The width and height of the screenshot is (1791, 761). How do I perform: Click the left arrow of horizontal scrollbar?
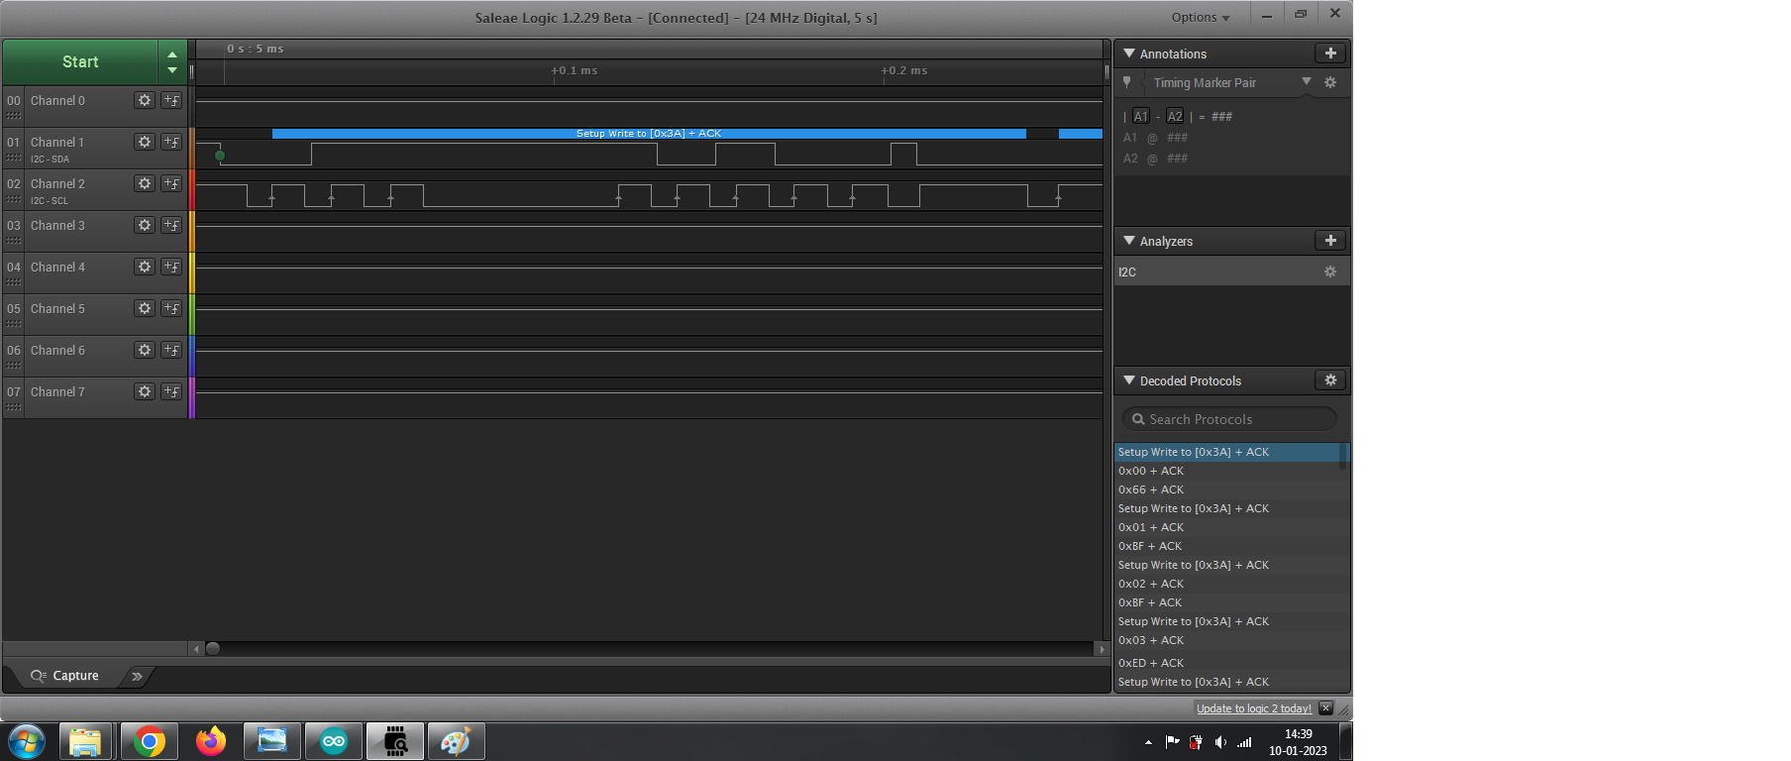tap(196, 649)
